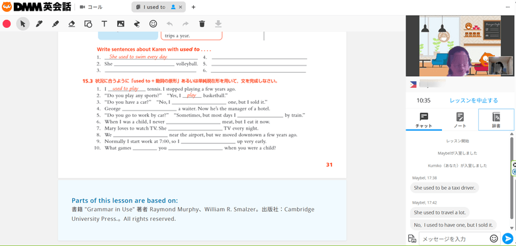This screenshot has height=246, width=516.
Task: Click 'Write sentences about Karen' heading
Action: point(153,50)
